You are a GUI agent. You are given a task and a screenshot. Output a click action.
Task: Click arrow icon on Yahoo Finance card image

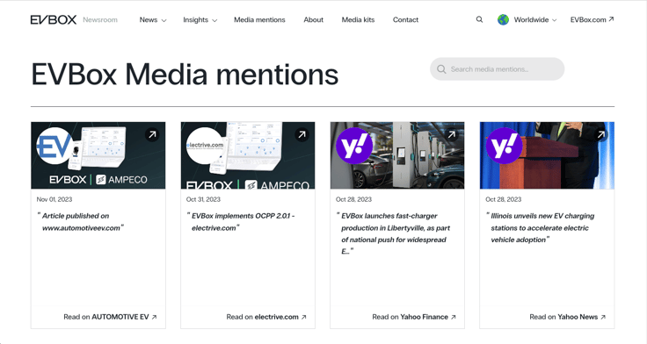(452, 134)
